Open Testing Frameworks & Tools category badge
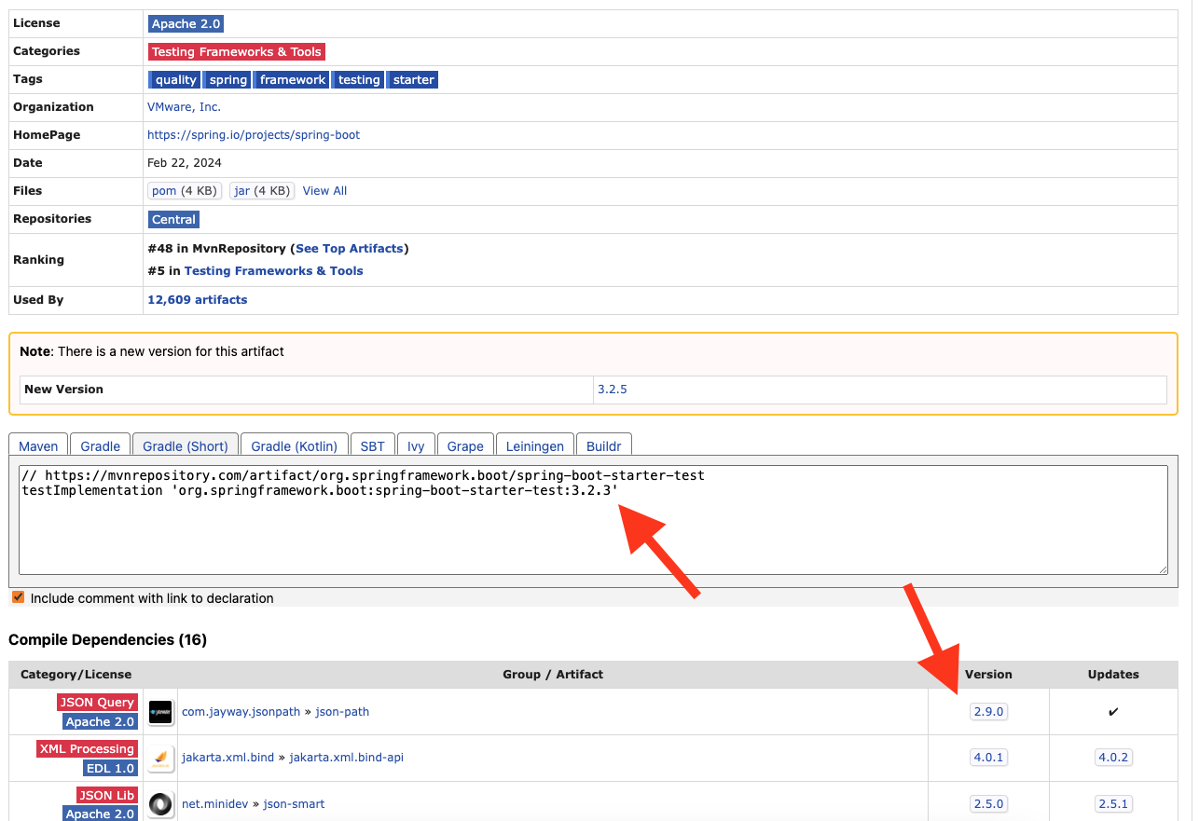 [237, 52]
